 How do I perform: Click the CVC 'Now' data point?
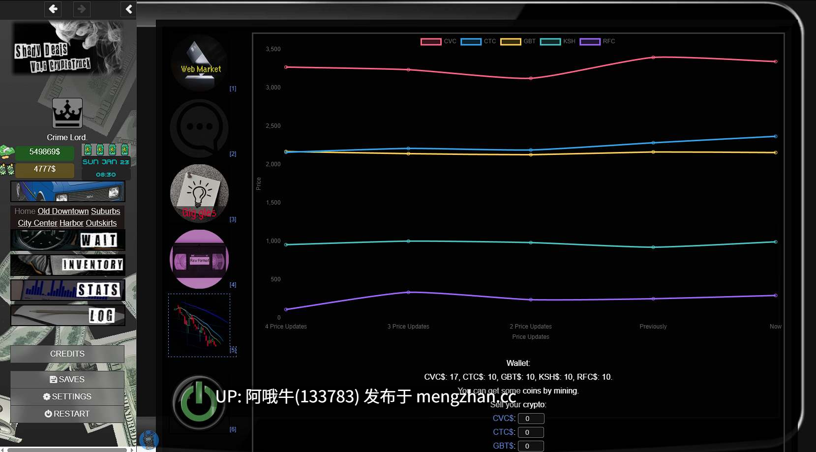pyautogui.click(x=776, y=61)
